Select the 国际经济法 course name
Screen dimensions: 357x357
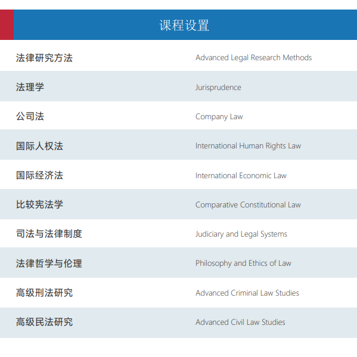(39, 175)
